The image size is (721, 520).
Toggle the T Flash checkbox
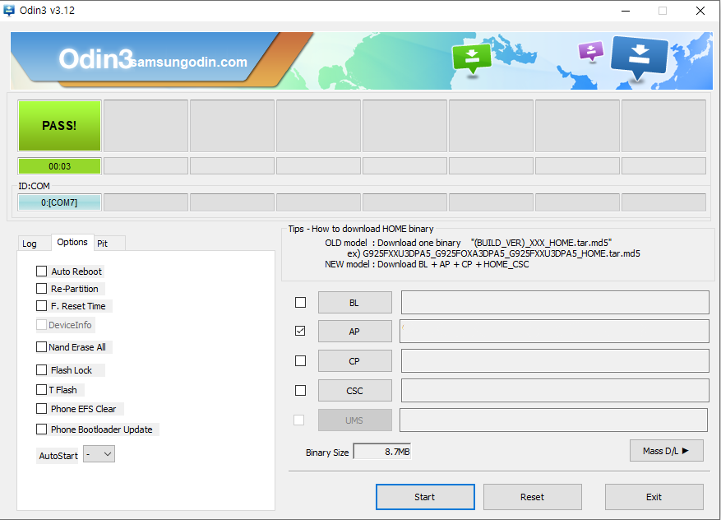click(41, 390)
